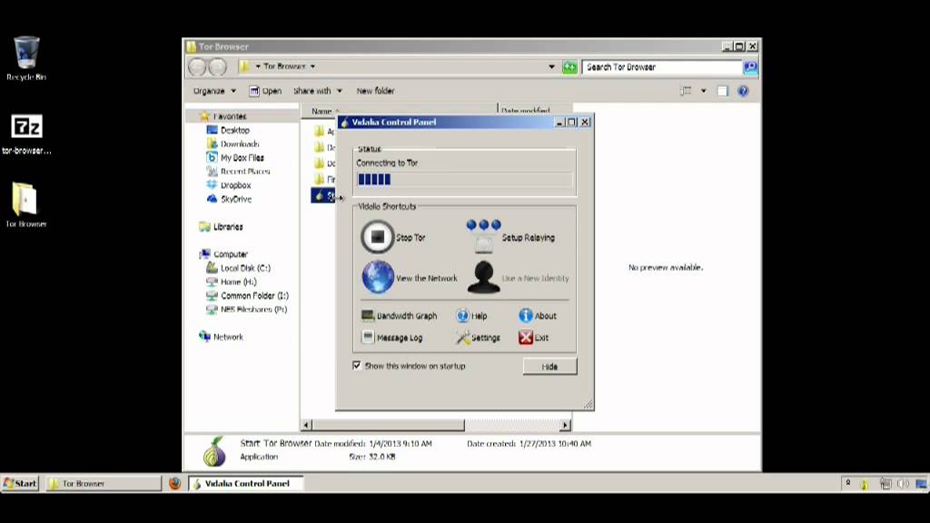Click the Vidalia onion tray icon
930x523 pixels.
pos(865,484)
